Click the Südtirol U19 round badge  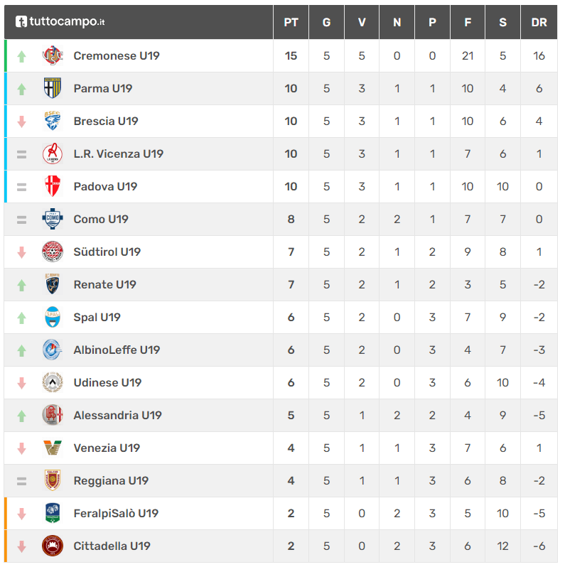[x=53, y=252]
